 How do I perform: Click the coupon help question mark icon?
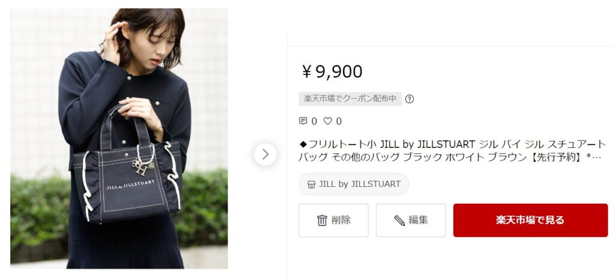point(410,99)
